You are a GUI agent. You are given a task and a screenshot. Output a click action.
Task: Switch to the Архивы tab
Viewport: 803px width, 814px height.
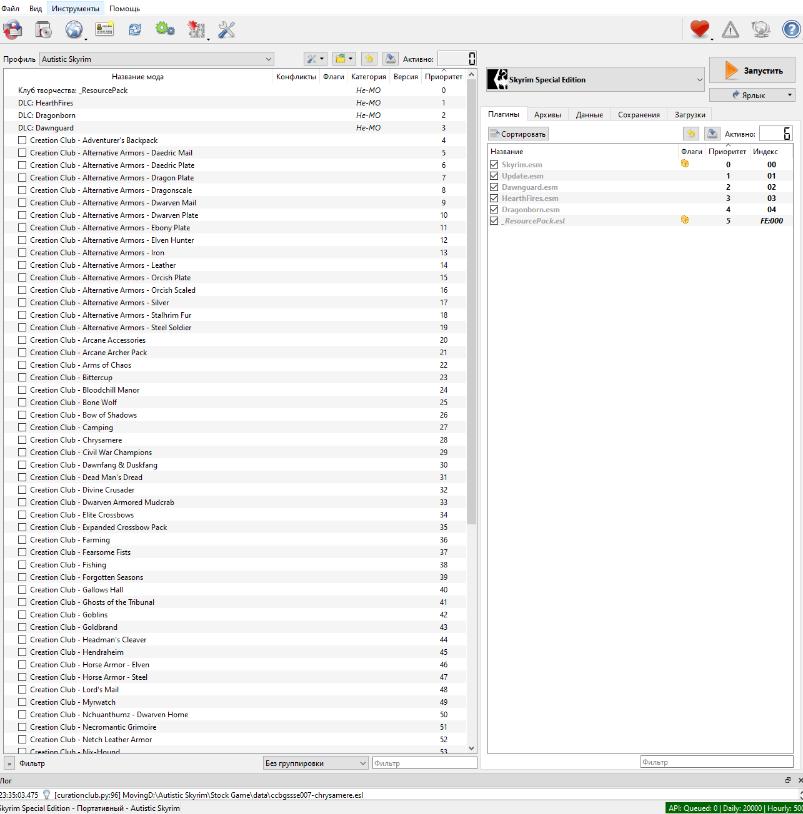(x=547, y=114)
